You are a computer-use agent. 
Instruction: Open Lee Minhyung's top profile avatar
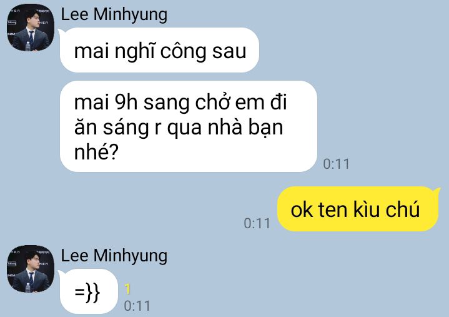pos(31,28)
